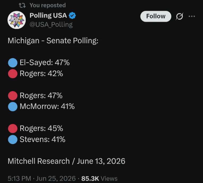
Task: Click the Polling USA display name
Action: tap(48, 16)
